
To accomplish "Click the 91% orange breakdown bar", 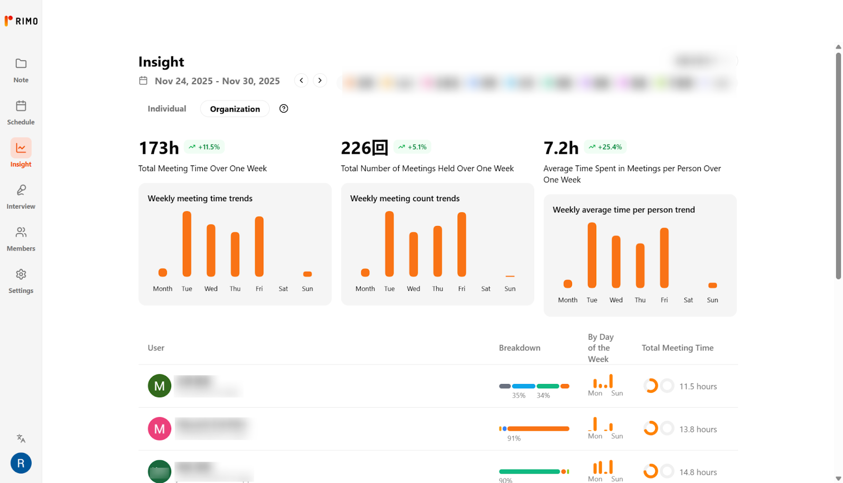I will point(537,429).
